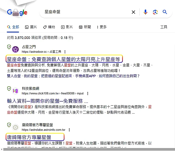Click the https://astrolabe.astroinfo.com.tw URL text
175x151 pixels.
[x=43, y=130]
